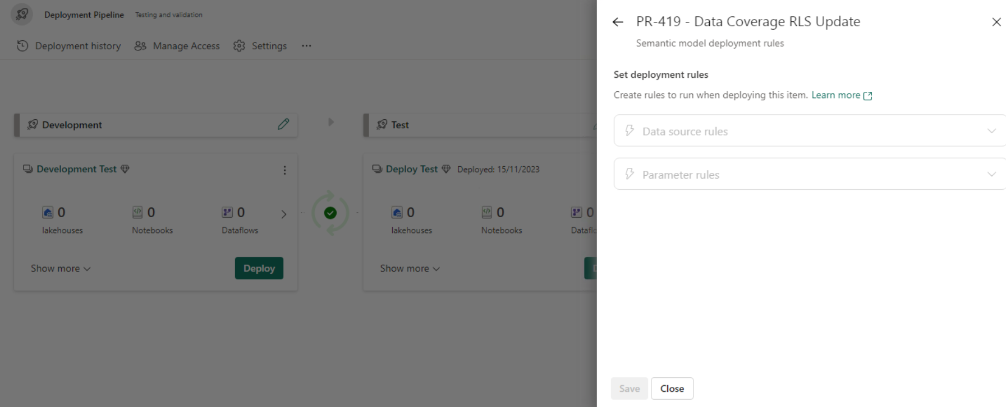The width and height of the screenshot is (1006, 407).
Task: Open Manage Access
Action: point(177,46)
